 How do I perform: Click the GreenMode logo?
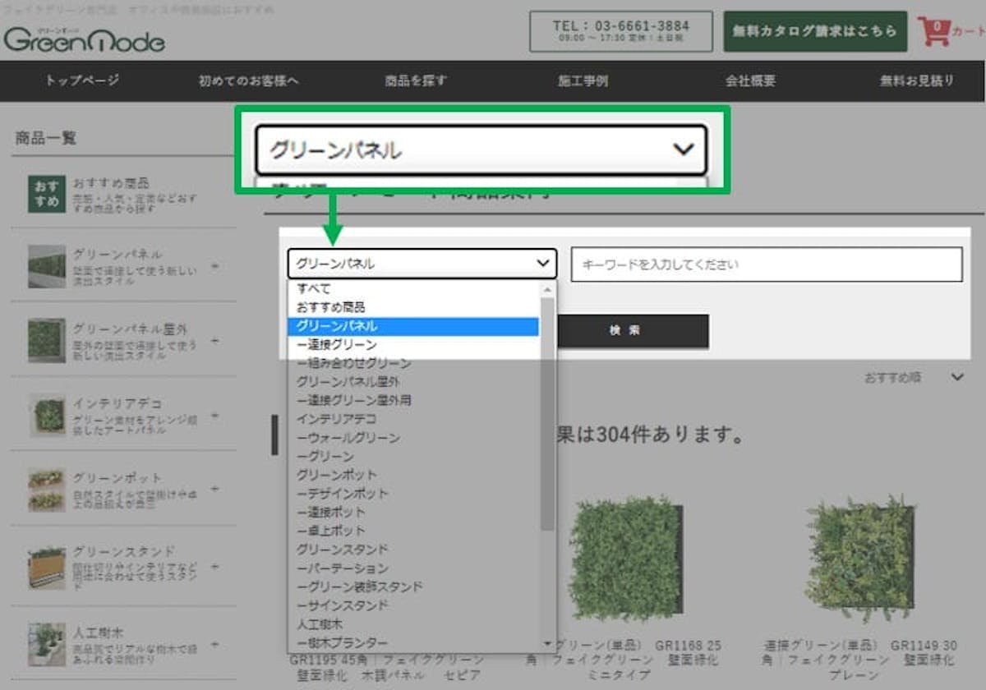(84, 39)
